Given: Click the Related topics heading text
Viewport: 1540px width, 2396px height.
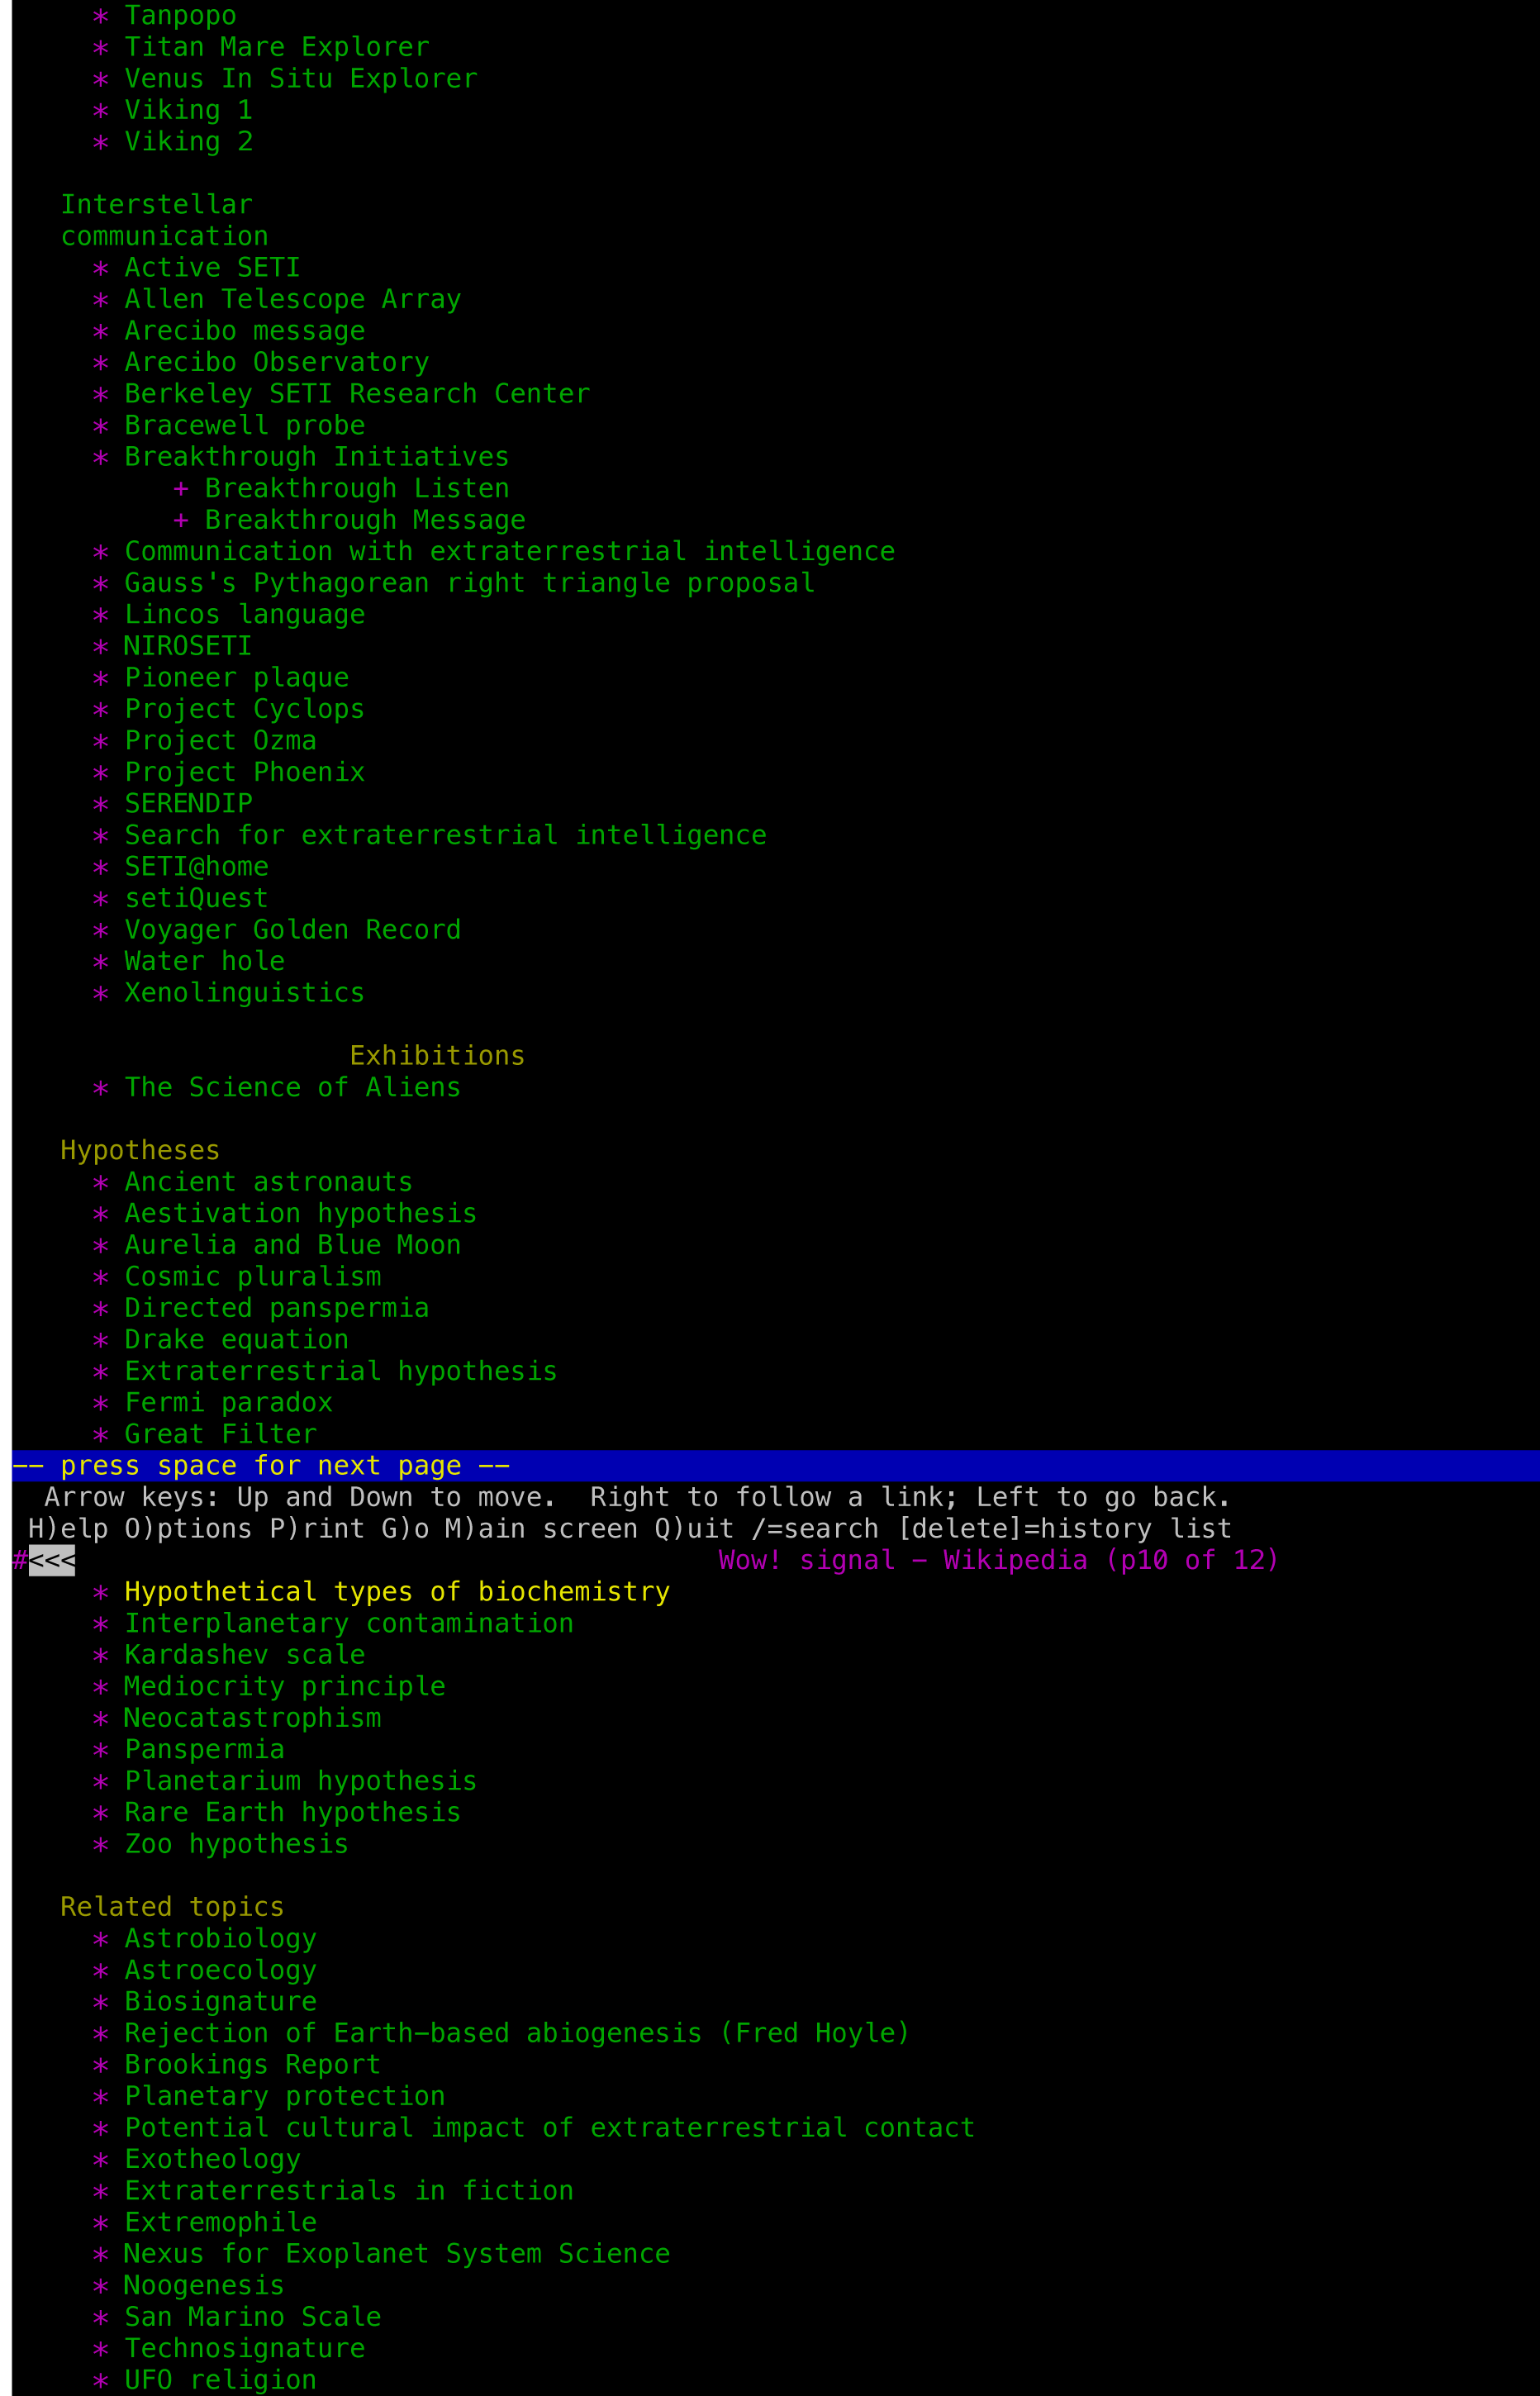Looking at the screenshot, I should pyautogui.click(x=172, y=1906).
